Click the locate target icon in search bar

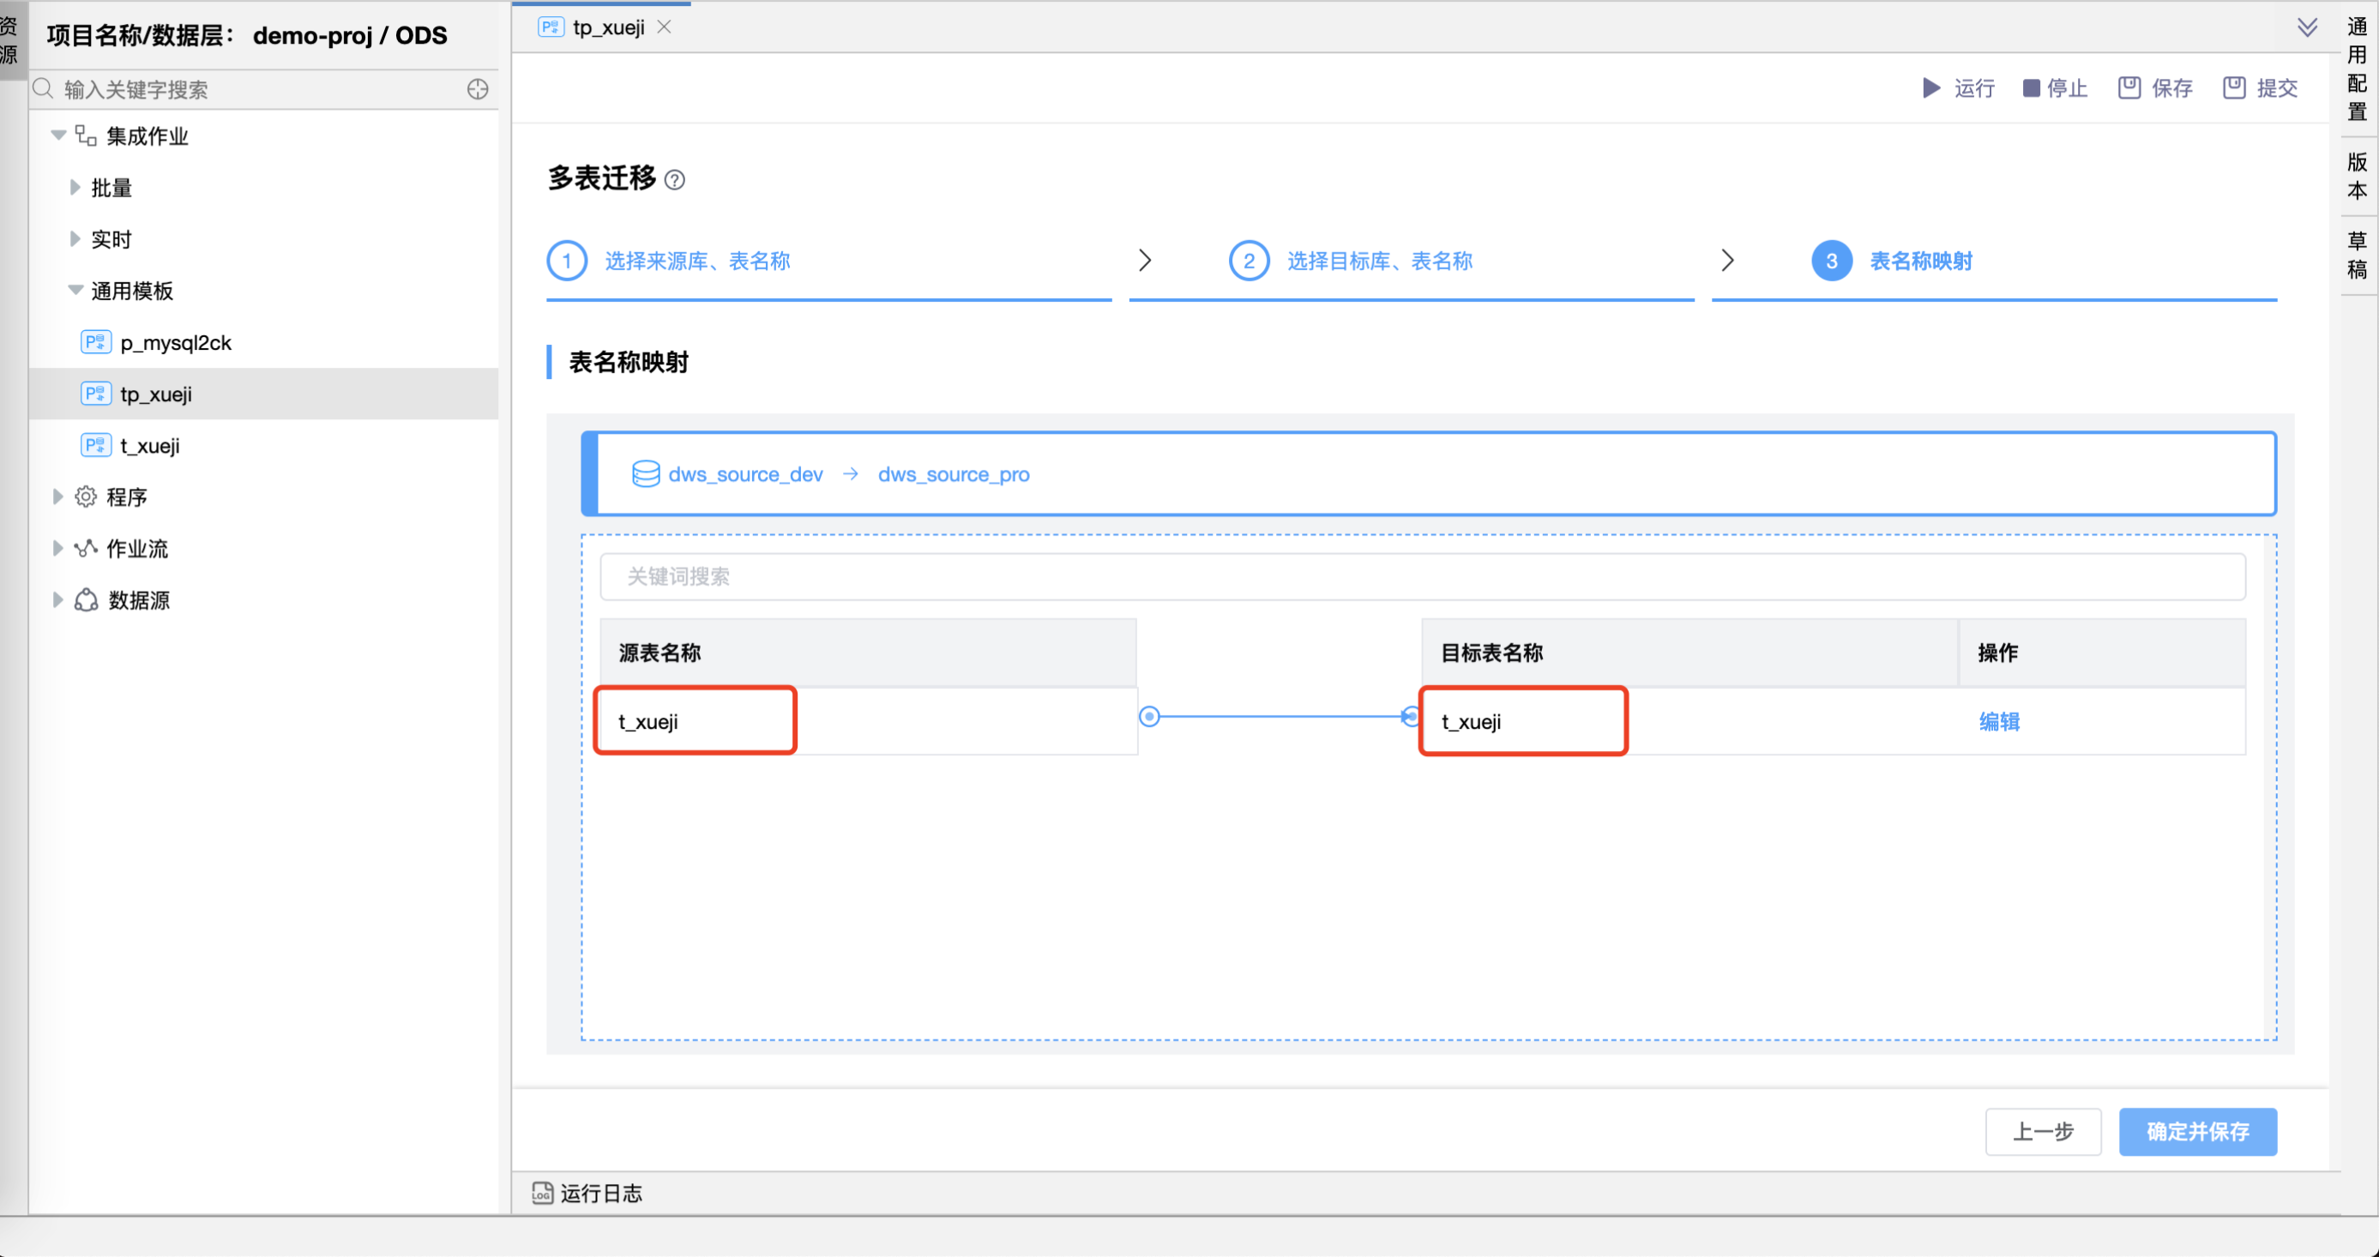point(478,89)
